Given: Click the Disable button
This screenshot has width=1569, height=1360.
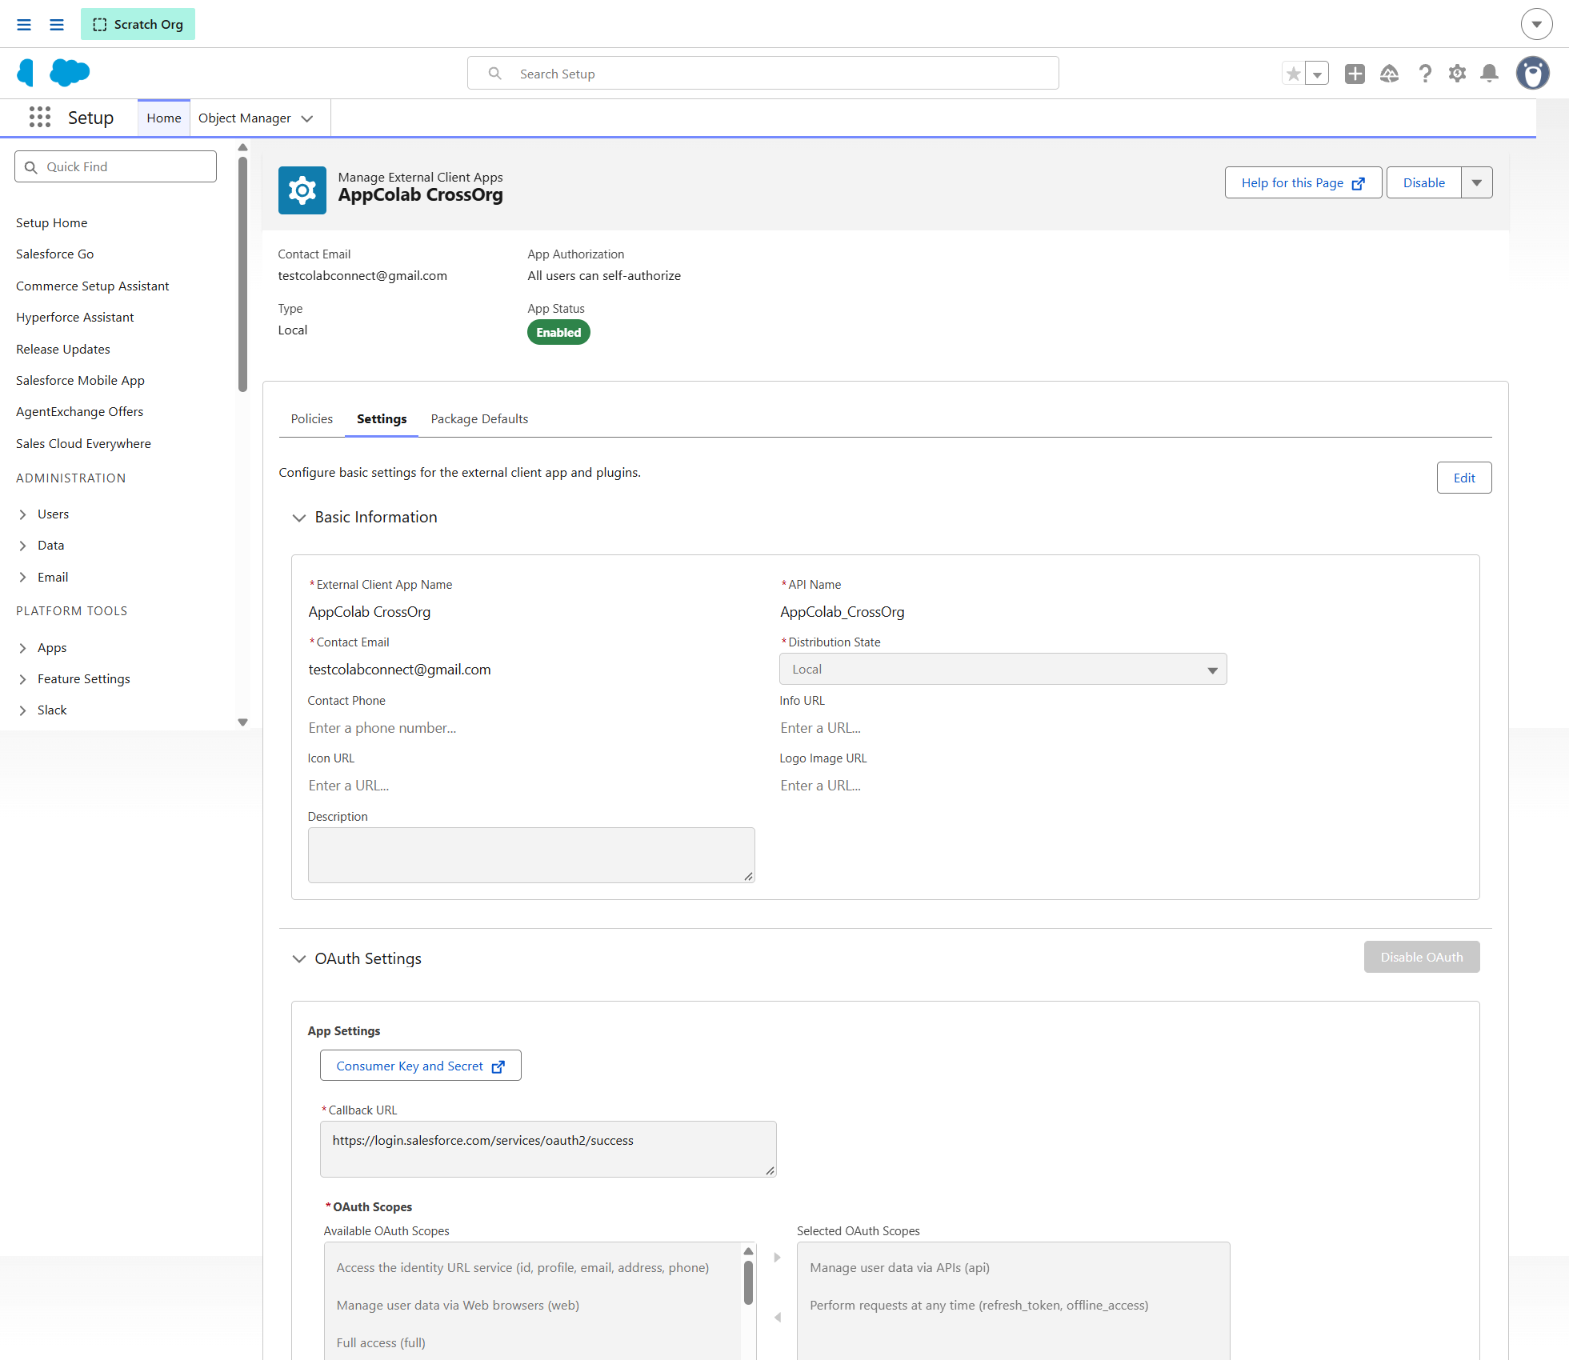Looking at the screenshot, I should click(x=1424, y=182).
